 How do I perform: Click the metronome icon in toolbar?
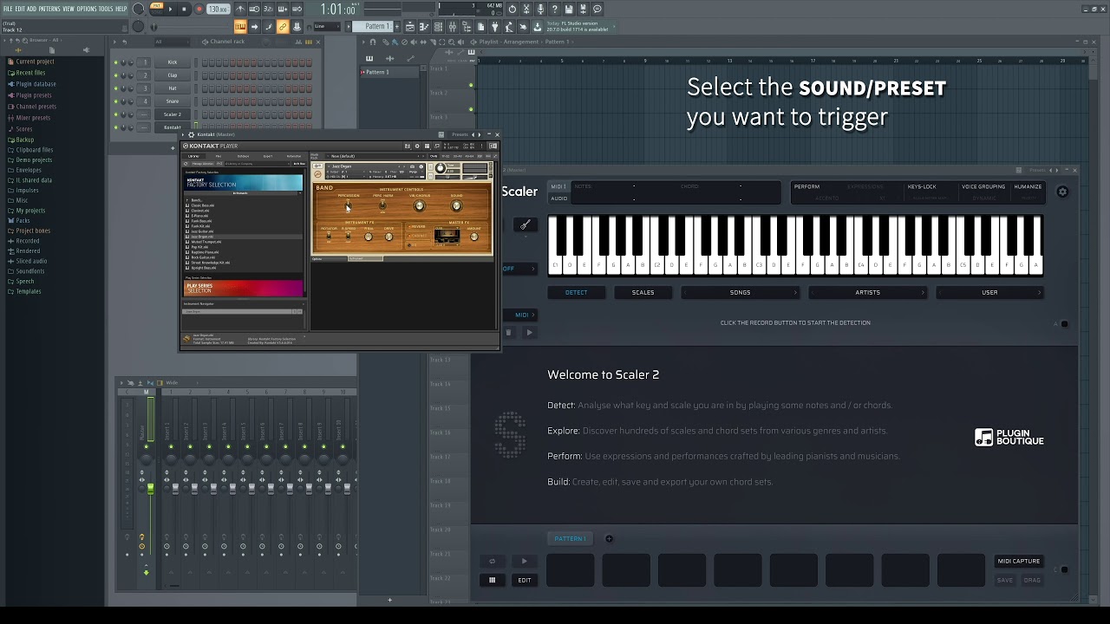coord(240,9)
